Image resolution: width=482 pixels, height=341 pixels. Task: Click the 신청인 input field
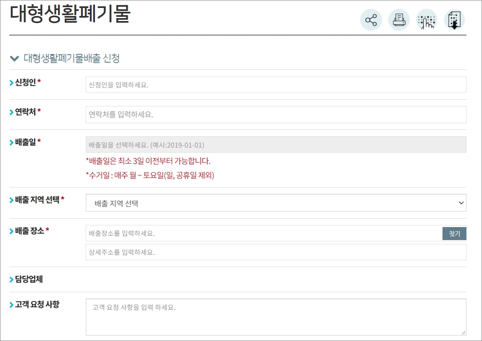(276, 84)
